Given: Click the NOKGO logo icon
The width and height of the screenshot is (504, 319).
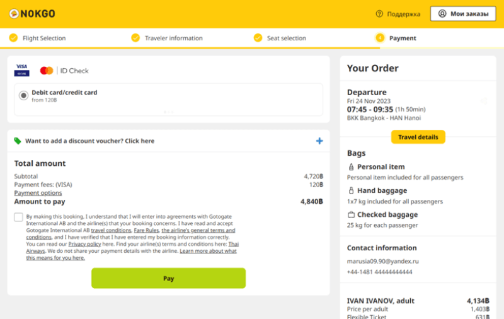Looking at the screenshot, I should 14,13.
